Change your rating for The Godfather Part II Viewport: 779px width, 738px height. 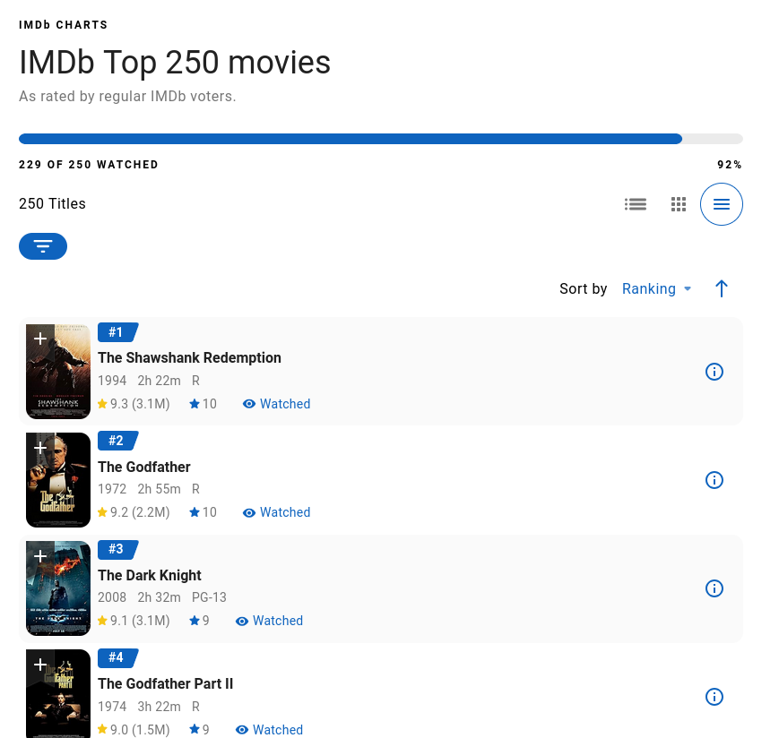tap(200, 730)
